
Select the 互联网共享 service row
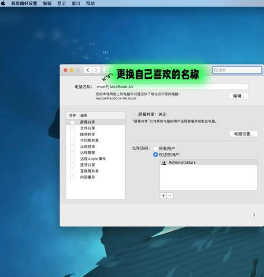tap(96, 171)
